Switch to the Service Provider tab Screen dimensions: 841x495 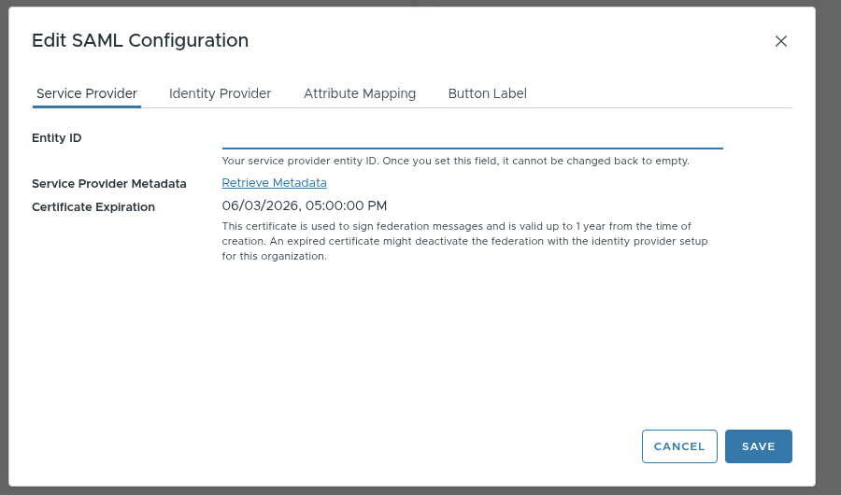(87, 93)
